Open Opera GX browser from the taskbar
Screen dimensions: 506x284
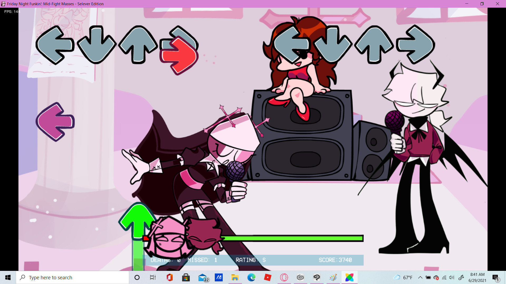[x=284, y=277]
